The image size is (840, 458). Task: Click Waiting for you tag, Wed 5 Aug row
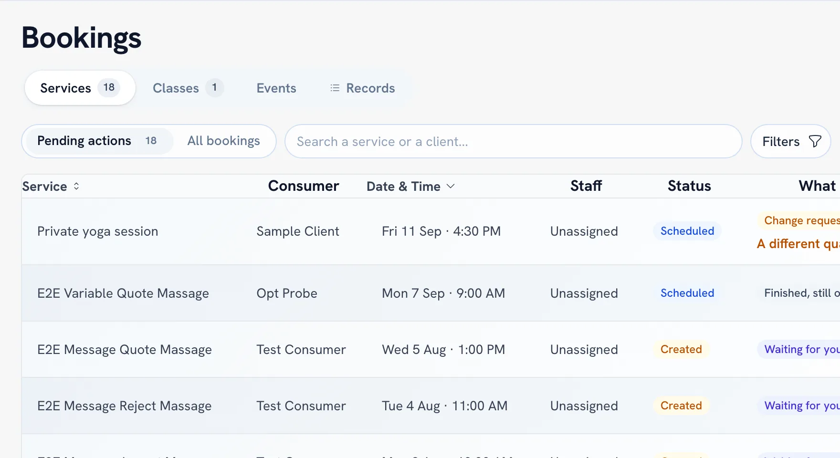(x=799, y=349)
